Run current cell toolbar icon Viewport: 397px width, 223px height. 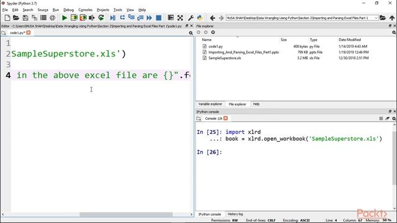74,18
